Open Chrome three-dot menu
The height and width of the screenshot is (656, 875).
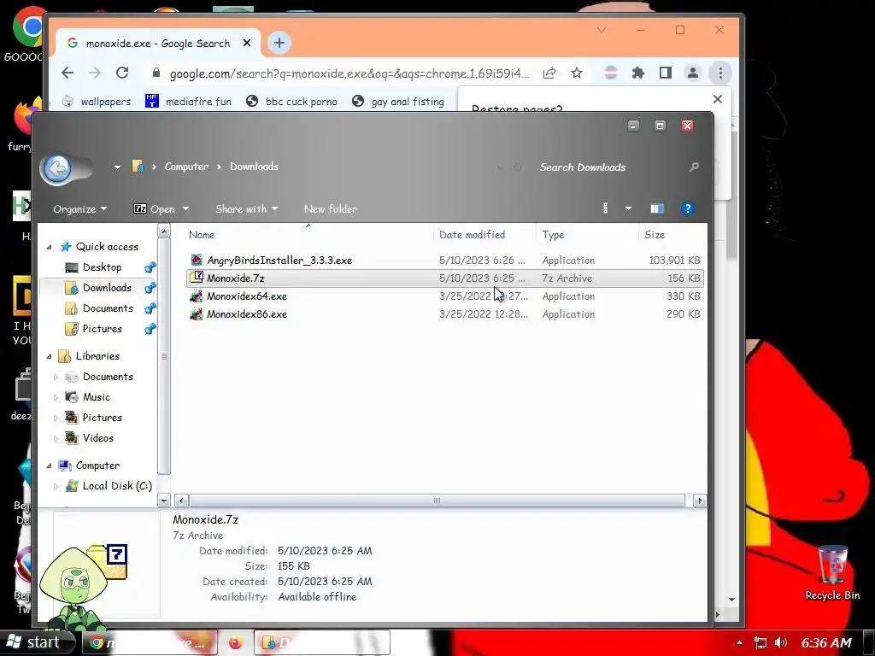click(720, 73)
